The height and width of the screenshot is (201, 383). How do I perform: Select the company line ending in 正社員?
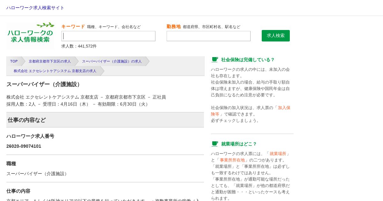(x=86, y=97)
